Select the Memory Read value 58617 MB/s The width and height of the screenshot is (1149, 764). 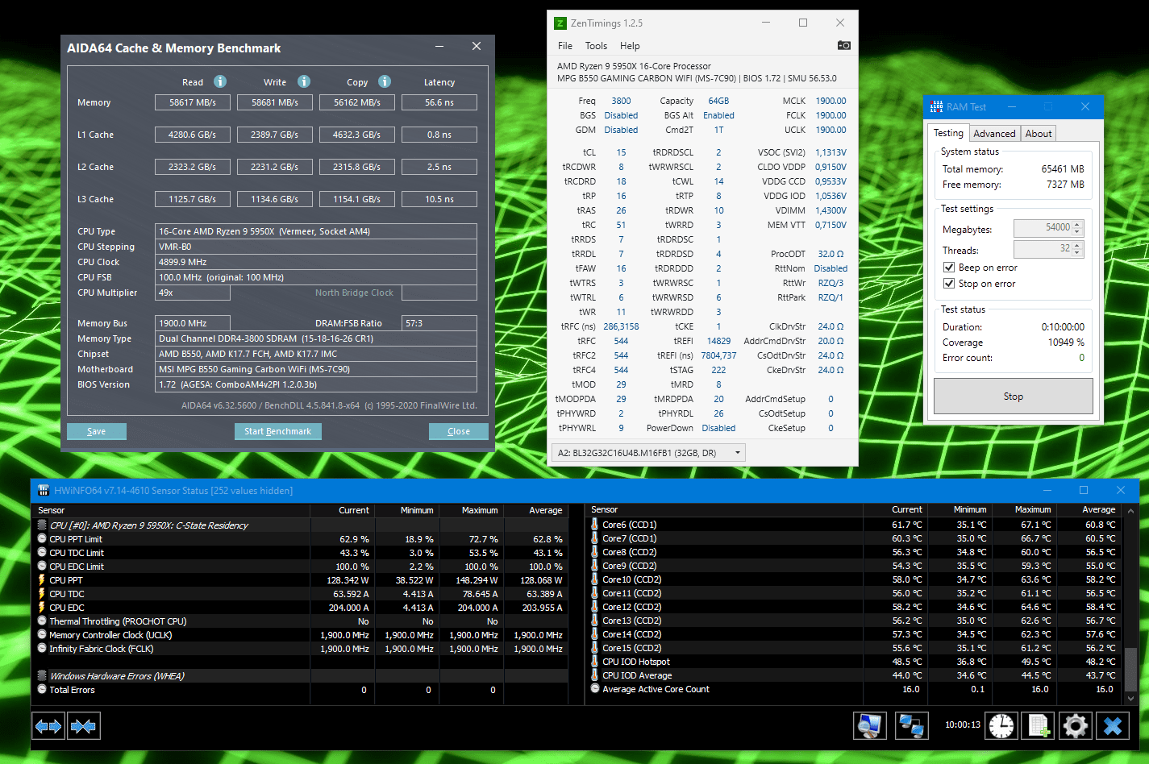(193, 102)
